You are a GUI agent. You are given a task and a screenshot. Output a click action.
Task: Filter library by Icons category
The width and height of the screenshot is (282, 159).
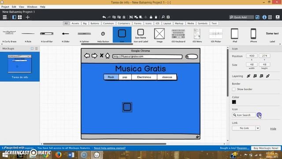(x=148, y=23)
